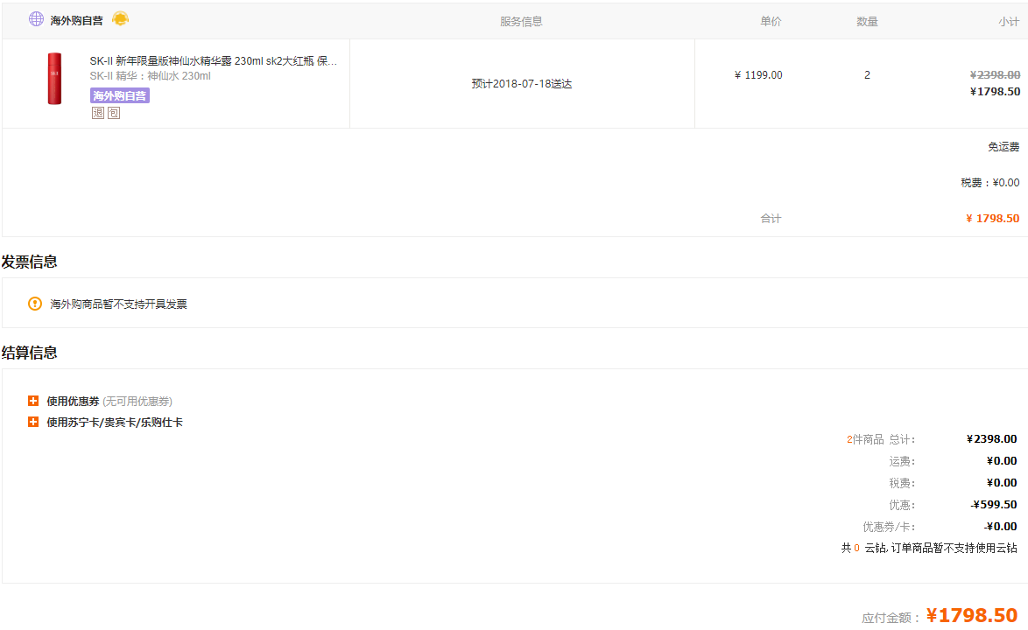This screenshot has height=630, width=1028.
Task: Click the 预计2018-07-18送达 delivery estimate
Action: pos(521,84)
